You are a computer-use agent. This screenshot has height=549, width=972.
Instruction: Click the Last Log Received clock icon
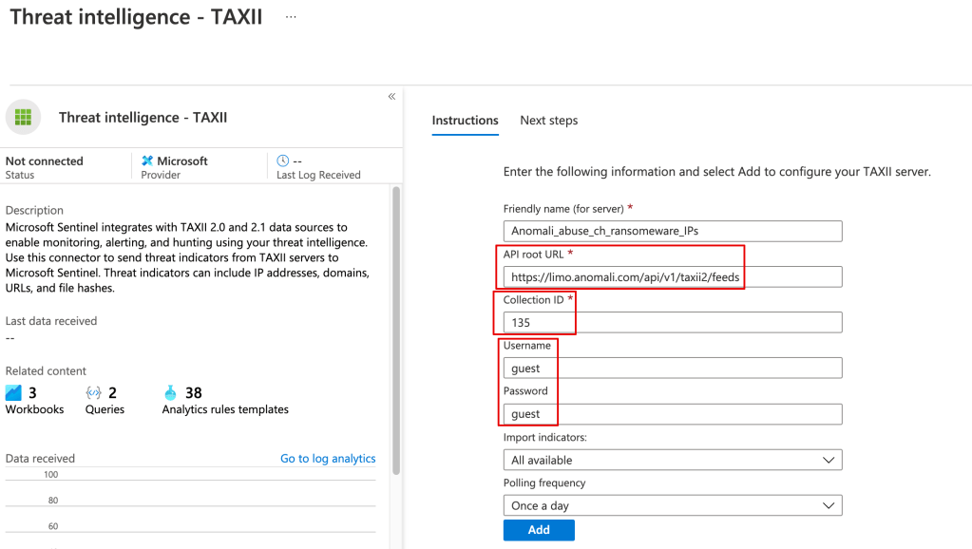(283, 161)
